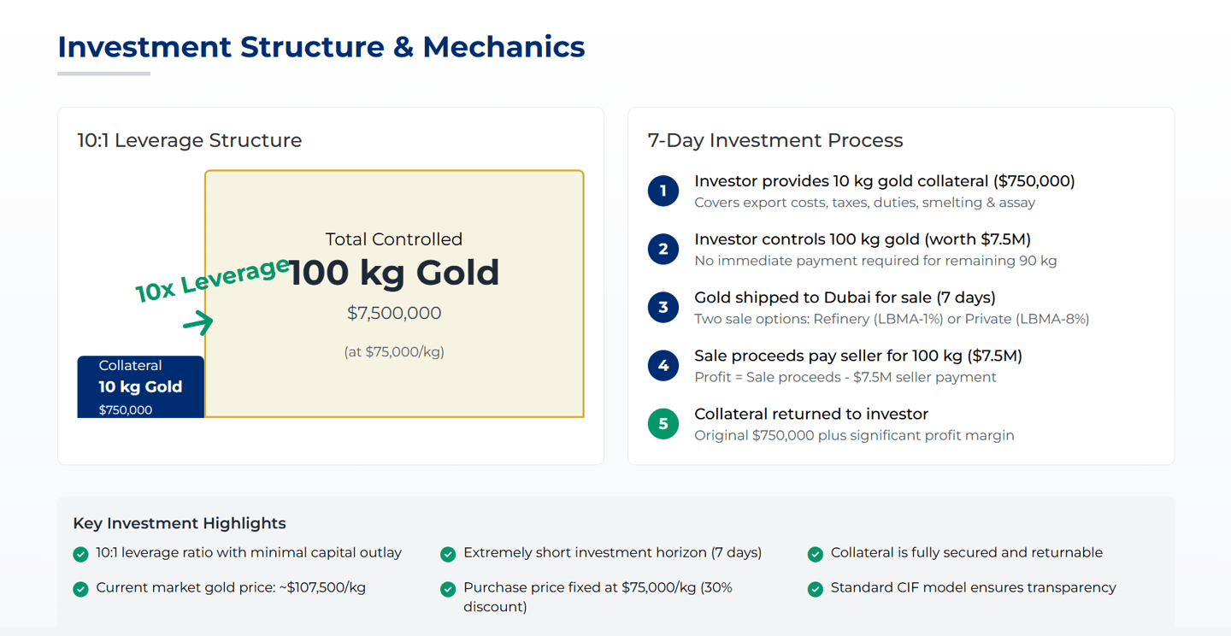Click the 7-Day Investment Process card title
The image size is (1231, 636).
[775, 140]
